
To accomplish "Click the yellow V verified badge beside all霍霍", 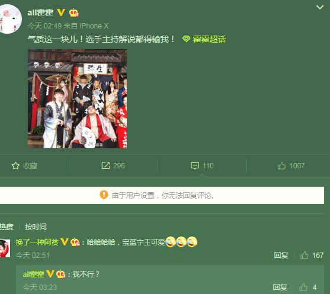I will (61, 12).
